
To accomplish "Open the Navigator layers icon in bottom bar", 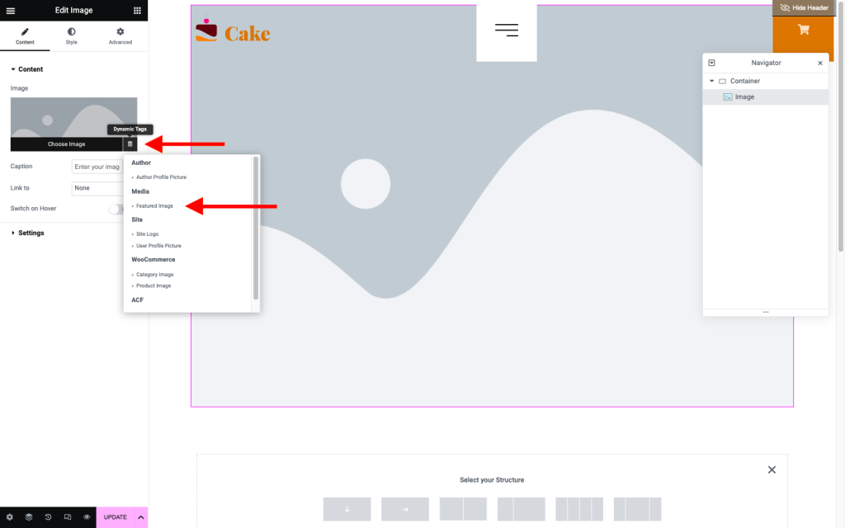I will pos(29,517).
